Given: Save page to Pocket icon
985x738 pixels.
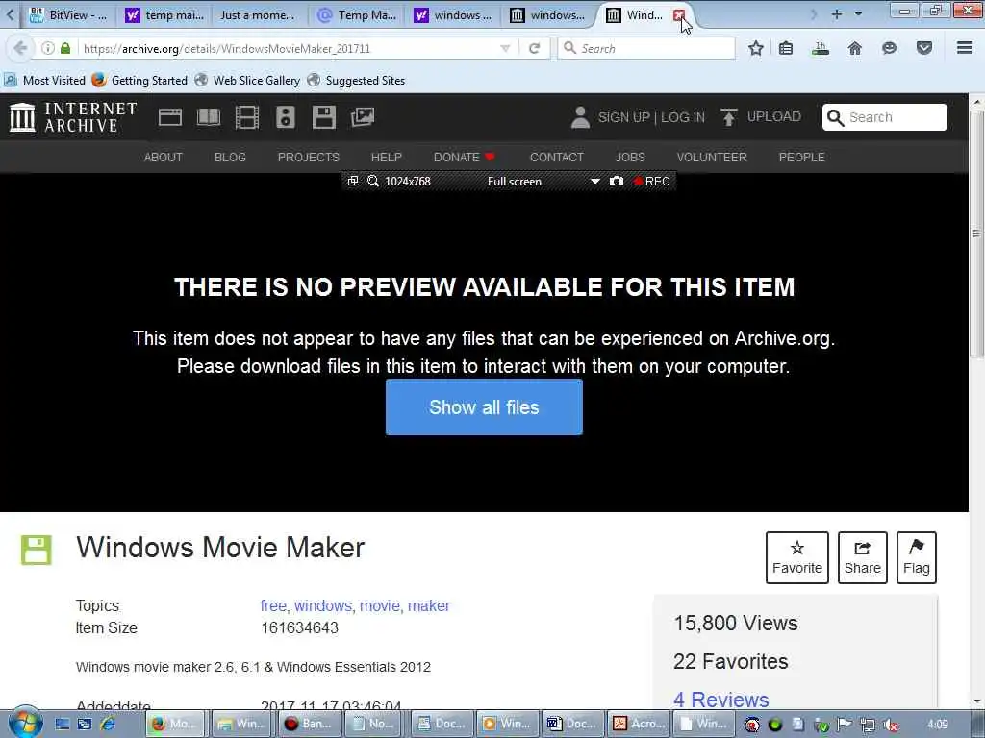Looking at the screenshot, I should tap(924, 48).
